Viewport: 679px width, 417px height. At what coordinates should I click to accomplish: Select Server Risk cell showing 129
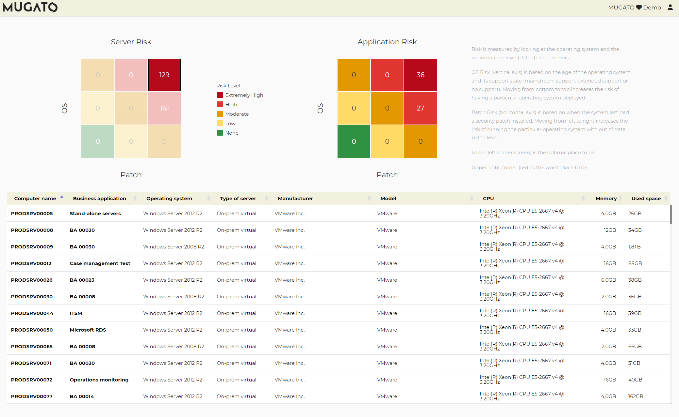pyautogui.click(x=164, y=75)
